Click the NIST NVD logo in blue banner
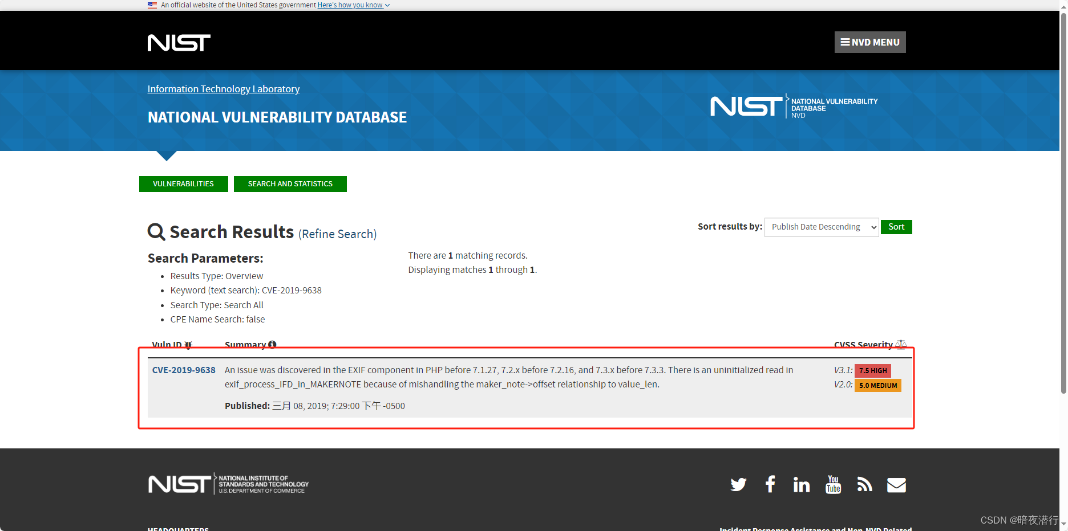 [794, 107]
